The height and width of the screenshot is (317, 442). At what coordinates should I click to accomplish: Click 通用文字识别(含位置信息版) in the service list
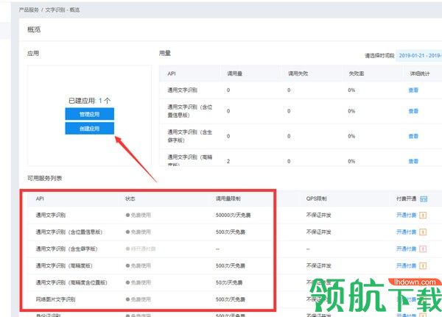(x=69, y=232)
